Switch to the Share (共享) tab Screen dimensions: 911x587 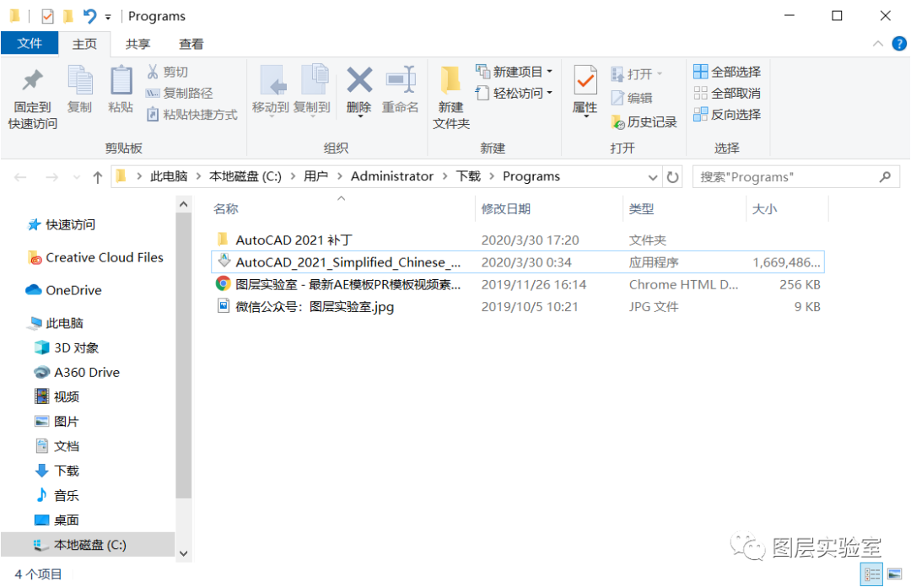point(137,44)
